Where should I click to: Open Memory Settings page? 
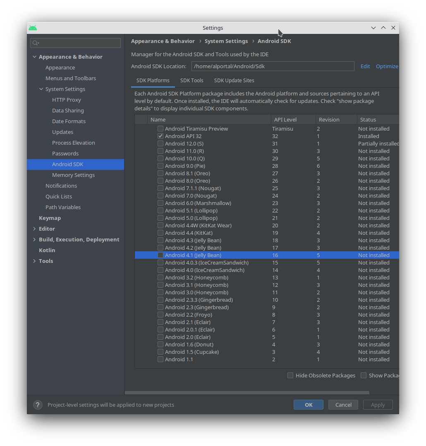[73, 175]
